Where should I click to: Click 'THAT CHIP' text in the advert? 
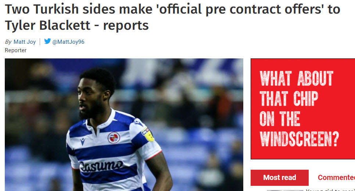pyautogui.click(x=289, y=98)
